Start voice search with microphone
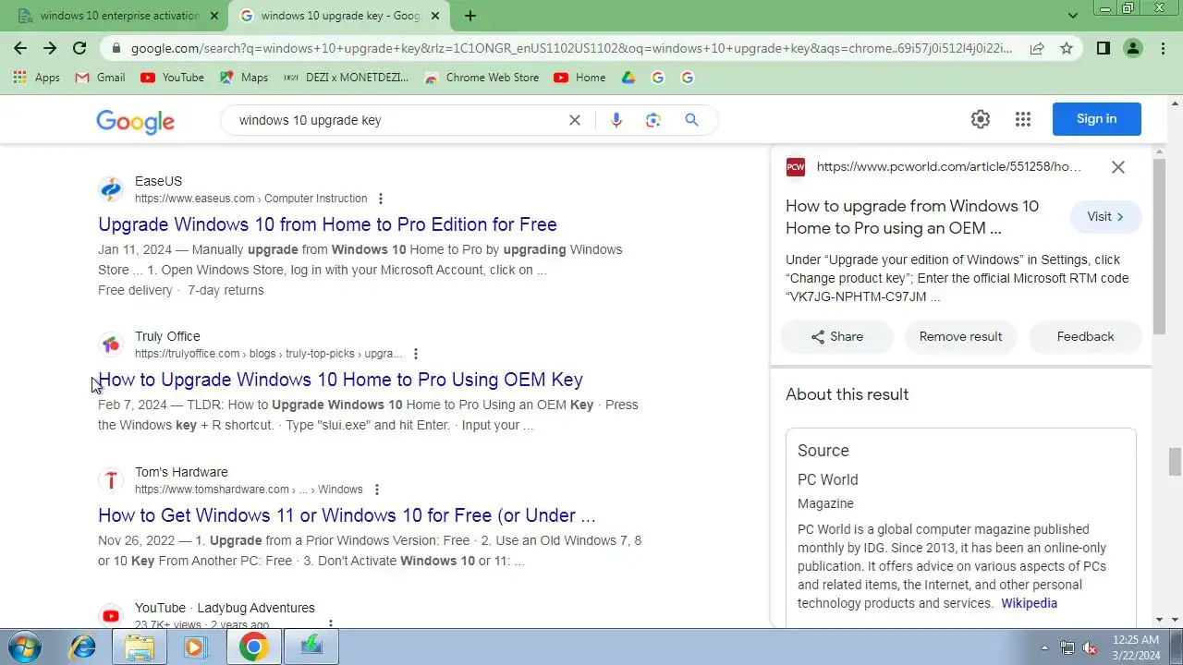Screen dimensions: 1183x665 [616, 120]
